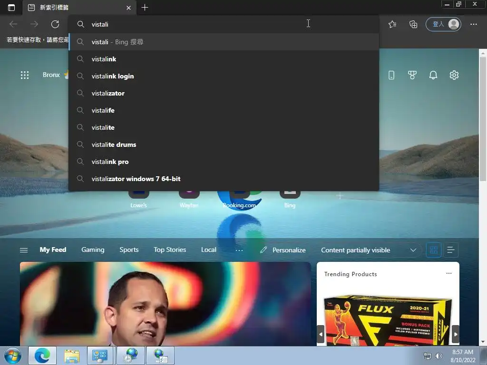Select the 'vistalife' suggestion
This screenshot has height=365, width=487.
224,110
